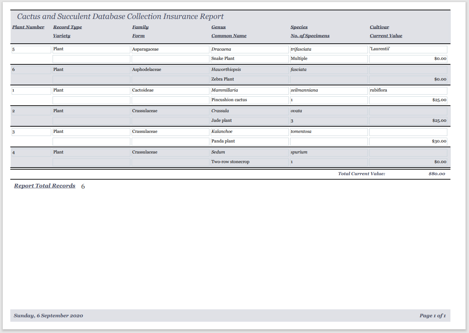Viewport: 469px width, 333px height.
Task: Click the Page 1 of 1 footer text
Action: click(433, 315)
